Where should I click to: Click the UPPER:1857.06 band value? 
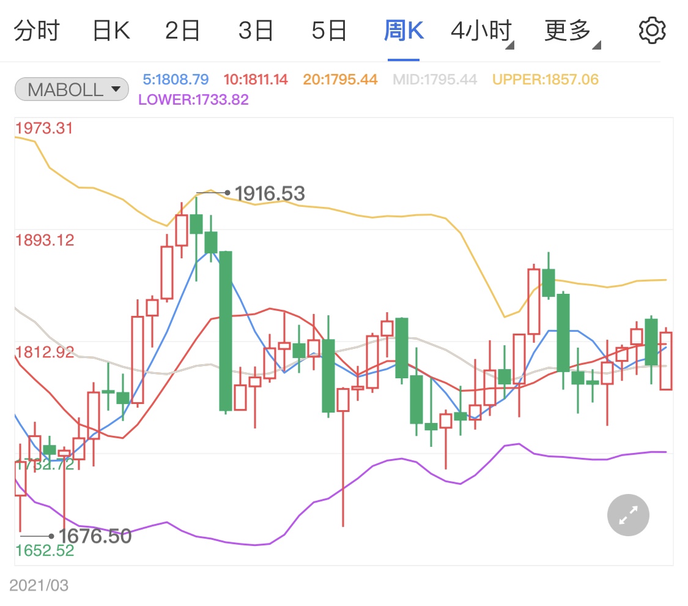[546, 80]
